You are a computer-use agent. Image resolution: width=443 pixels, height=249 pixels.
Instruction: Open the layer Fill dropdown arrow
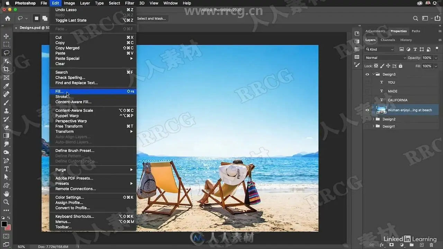[436, 66]
